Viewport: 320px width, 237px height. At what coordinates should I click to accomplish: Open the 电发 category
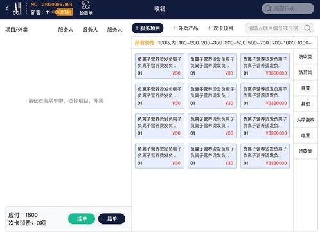[305, 135]
